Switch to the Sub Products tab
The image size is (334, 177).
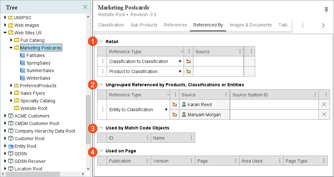144,25
